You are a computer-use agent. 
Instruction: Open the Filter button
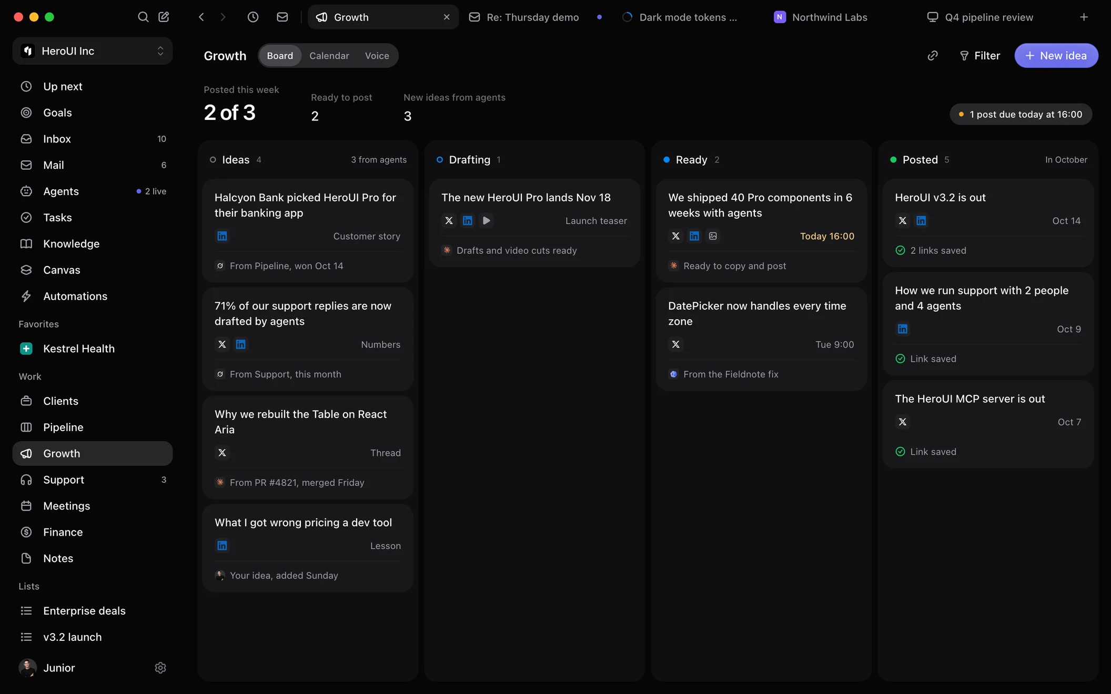point(979,56)
